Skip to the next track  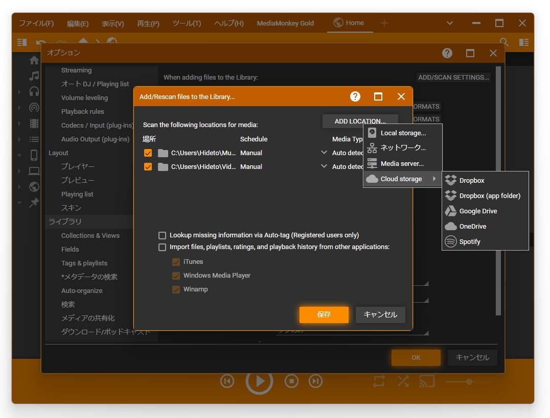coord(316,381)
